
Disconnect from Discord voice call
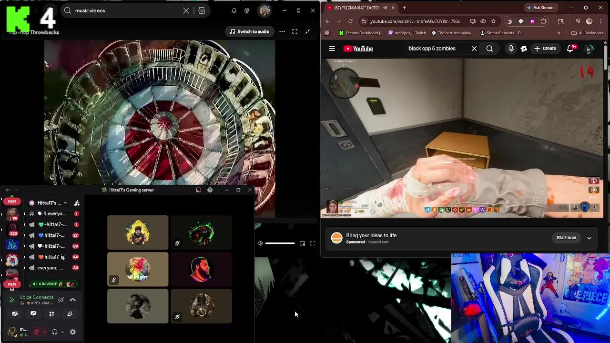tap(73, 300)
